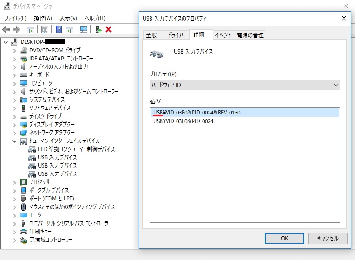Click the show/hide console tree icon
This screenshot has height=260, width=355.
point(31,29)
